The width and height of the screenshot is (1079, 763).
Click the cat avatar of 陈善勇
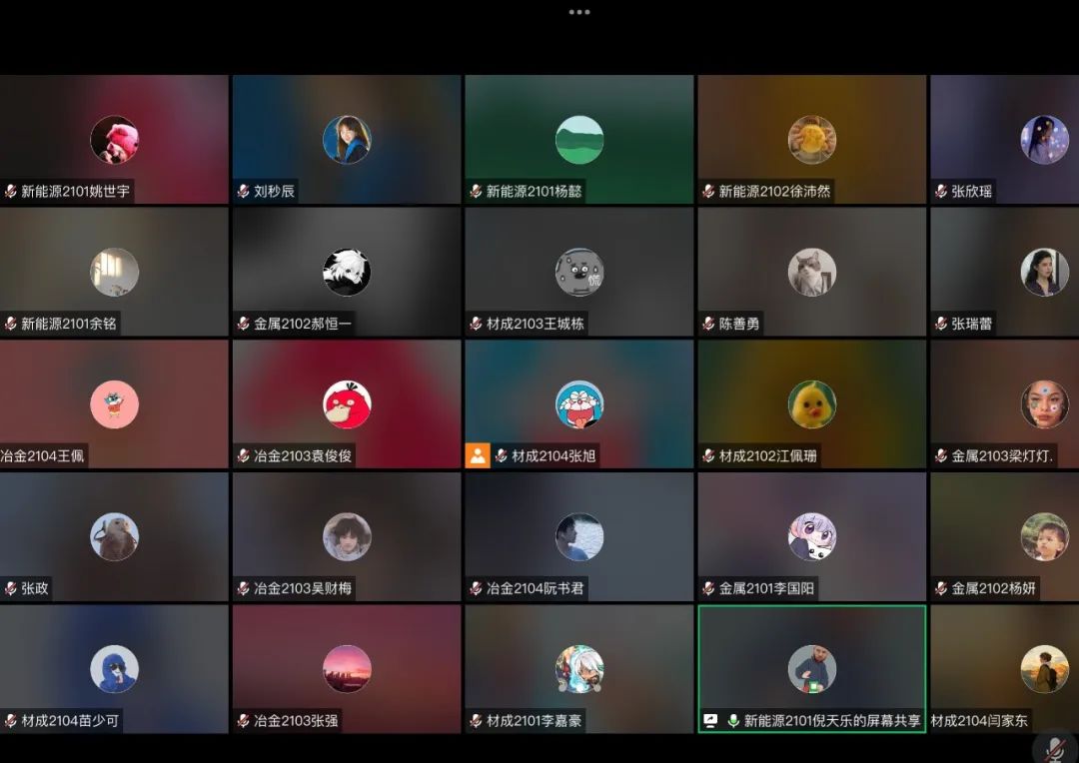[x=812, y=272]
